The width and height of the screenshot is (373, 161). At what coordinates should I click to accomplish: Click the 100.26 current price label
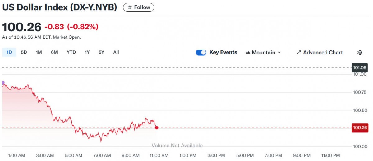[360, 128]
